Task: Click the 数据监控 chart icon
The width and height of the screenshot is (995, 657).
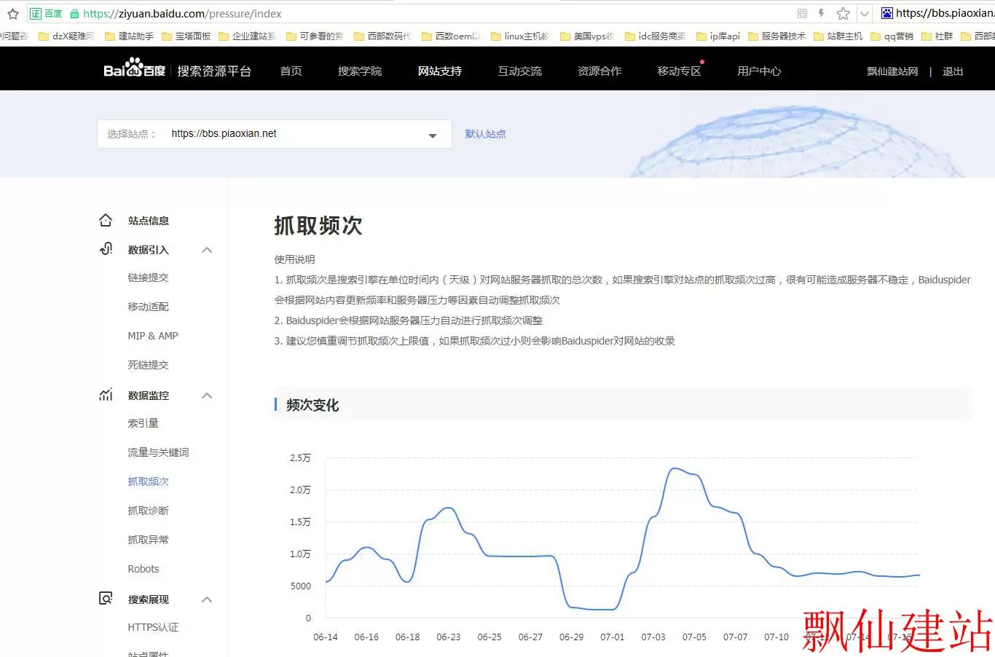Action: click(x=106, y=395)
